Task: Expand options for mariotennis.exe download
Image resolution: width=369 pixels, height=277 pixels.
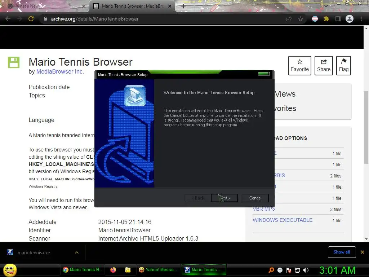Action: pyautogui.click(x=77, y=252)
